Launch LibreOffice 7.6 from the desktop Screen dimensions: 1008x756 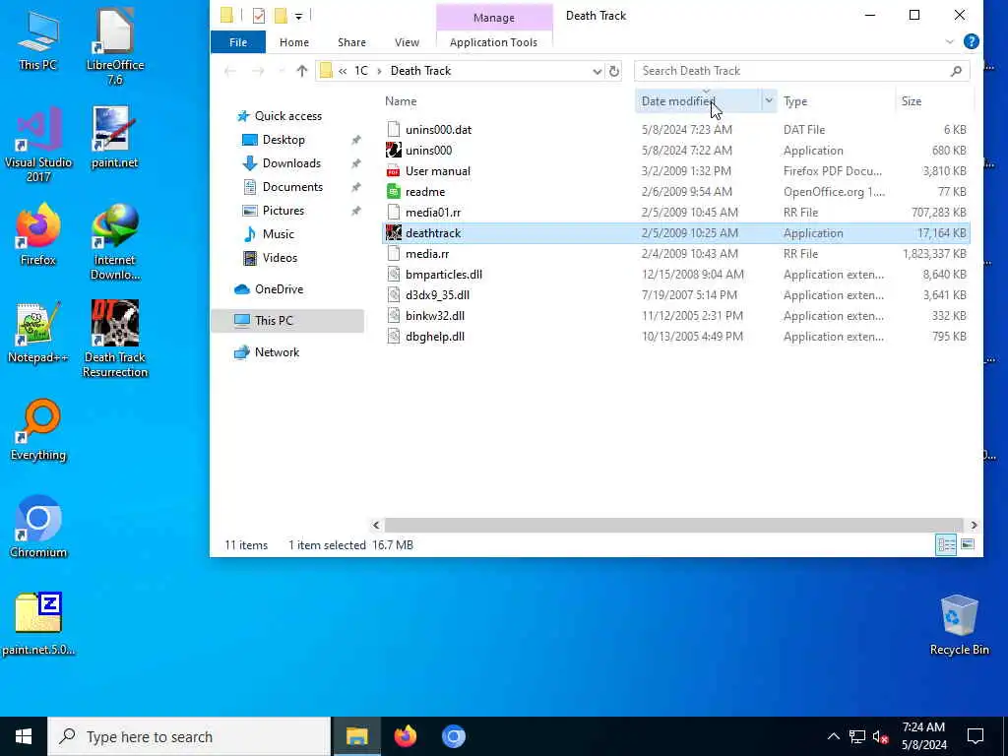click(x=114, y=46)
